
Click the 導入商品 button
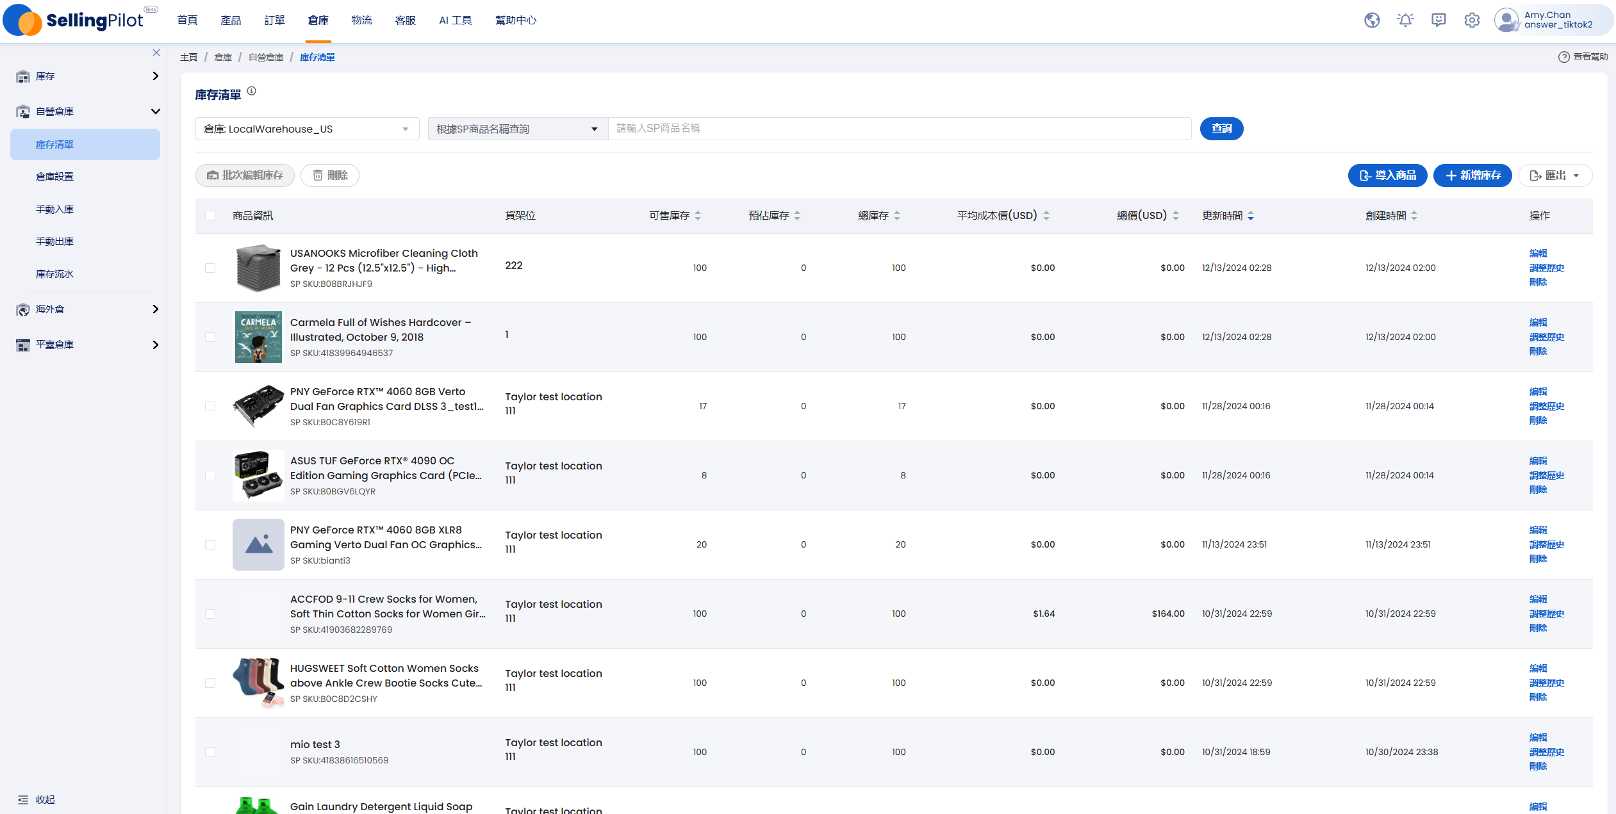pos(1387,175)
